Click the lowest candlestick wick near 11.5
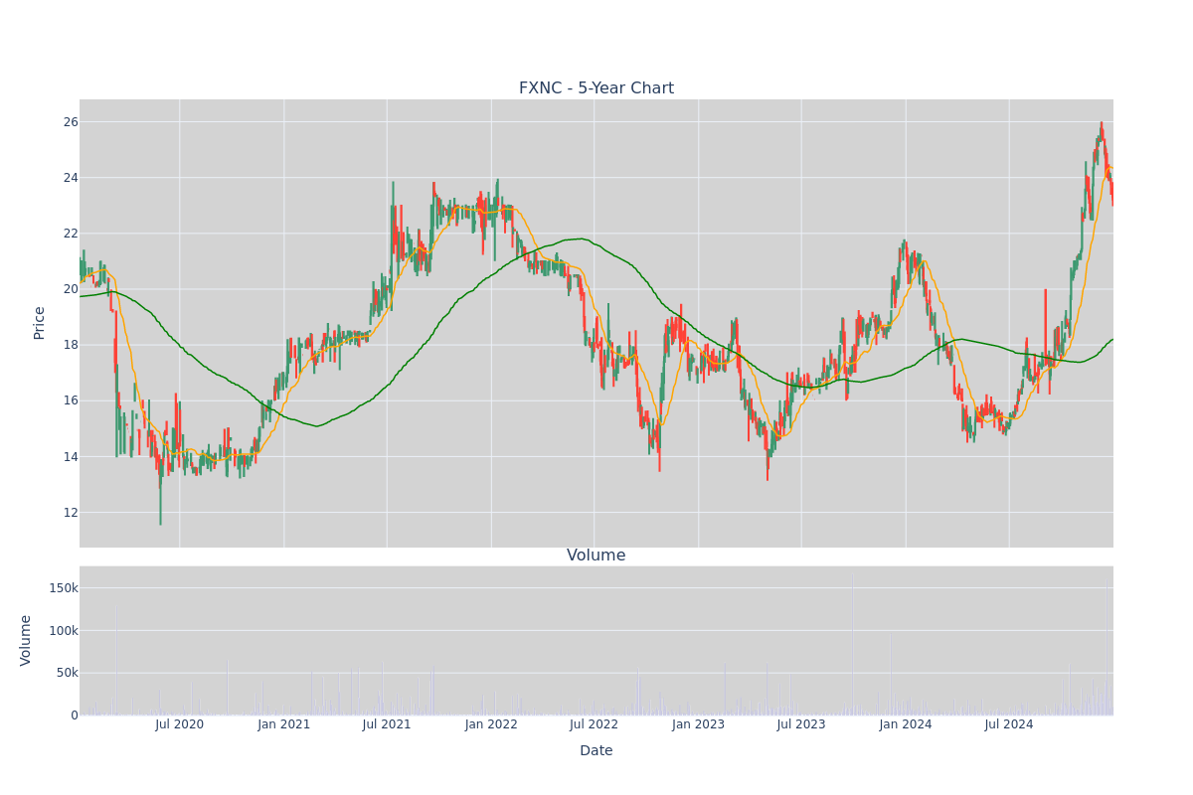This screenshot has width=1193, height=795. [160, 502]
